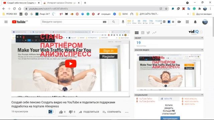Collapse the ЗНАЧОК ВИДЕО section arrow
The height and width of the screenshot is (120, 214).
click(x=202, y=50)
